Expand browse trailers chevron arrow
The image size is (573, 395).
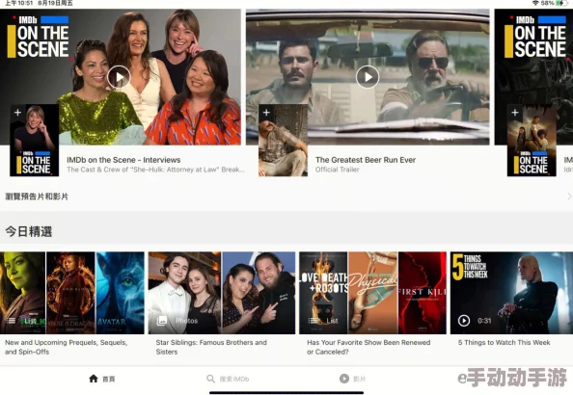569,197
